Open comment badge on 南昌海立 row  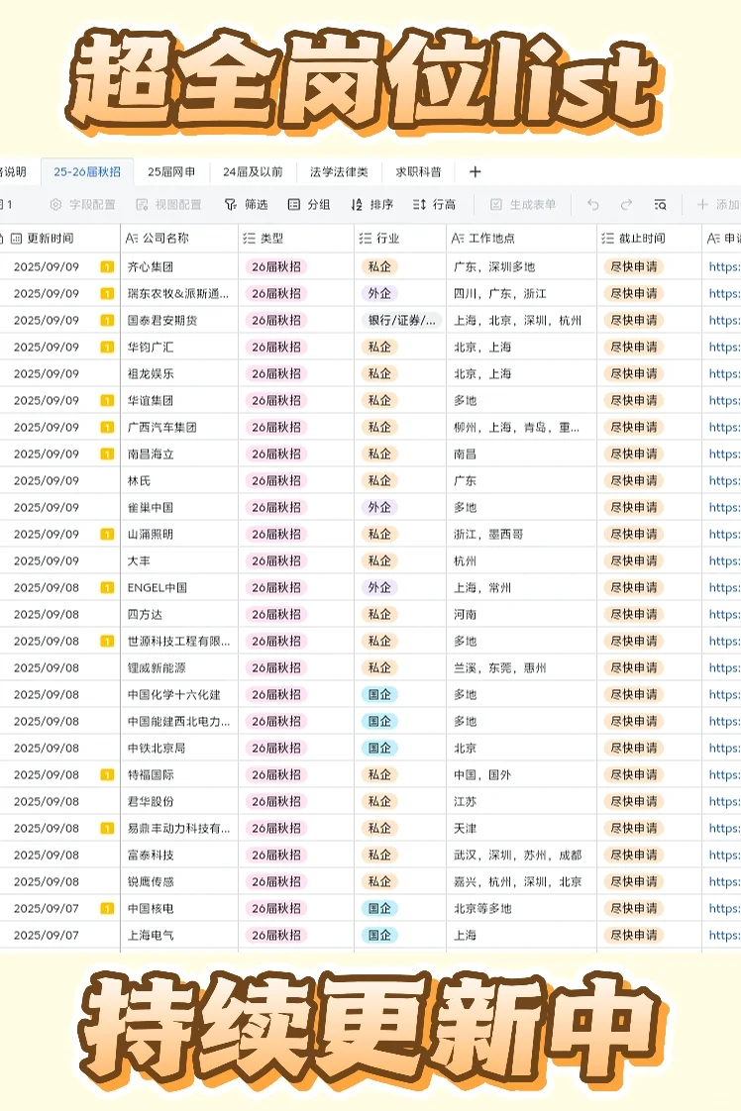(x=107, y=454)
